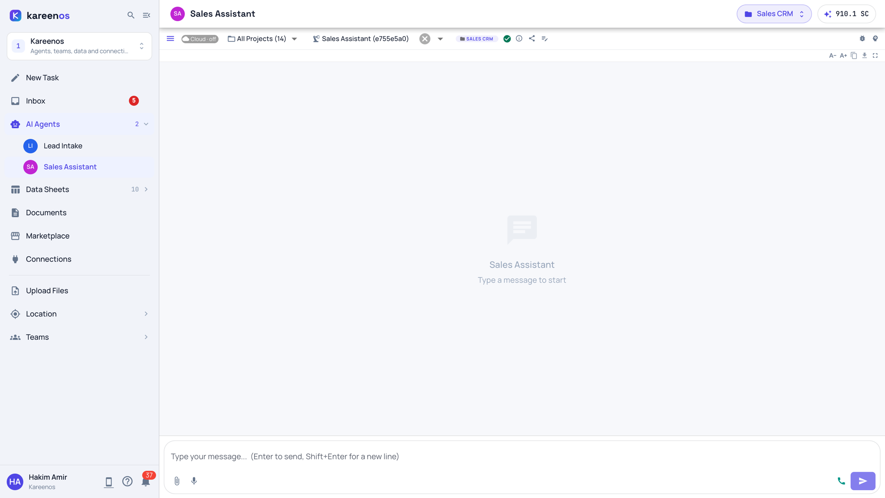Start a New Task

tap(80, 78)
